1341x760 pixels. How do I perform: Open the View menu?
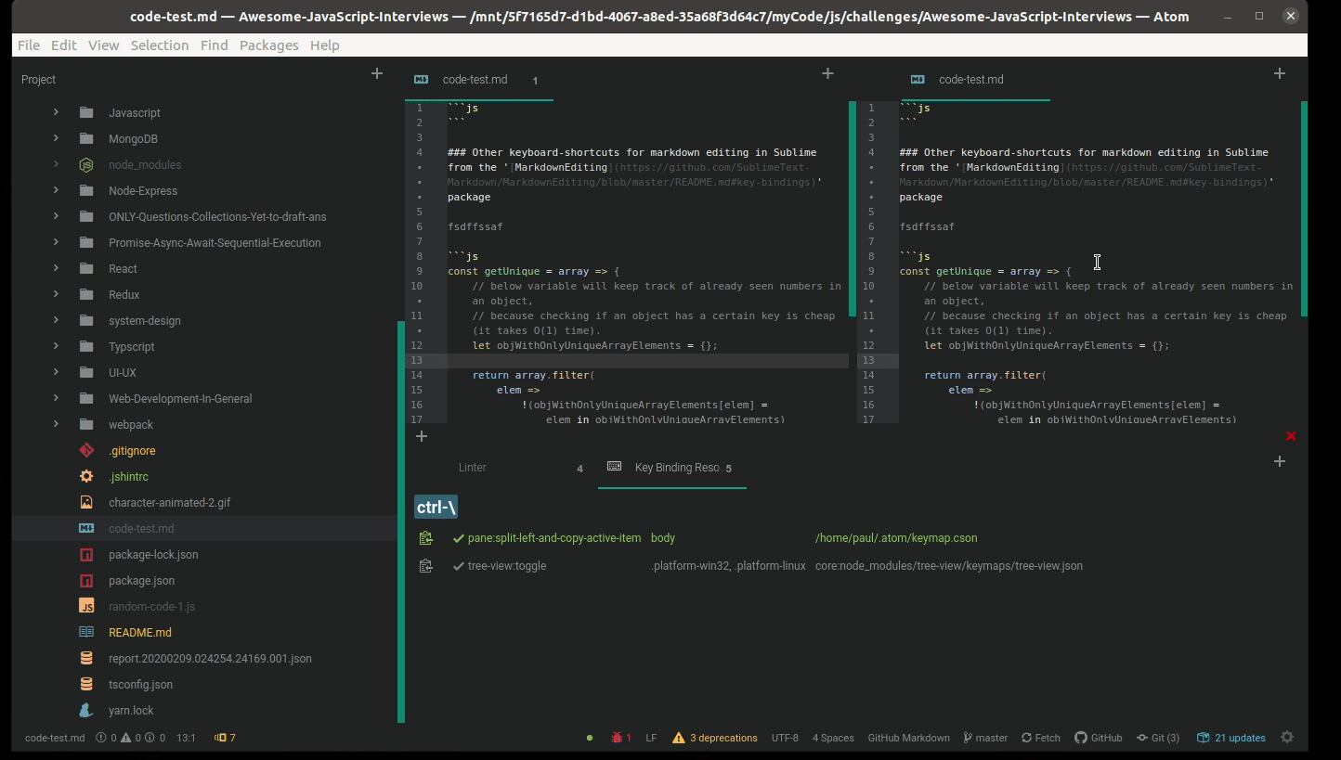pyautogui.click(x=103, y=45)
